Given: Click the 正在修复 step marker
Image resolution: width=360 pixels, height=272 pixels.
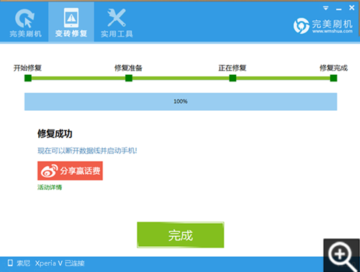Looking at the screenshot, I should (233, 78).
